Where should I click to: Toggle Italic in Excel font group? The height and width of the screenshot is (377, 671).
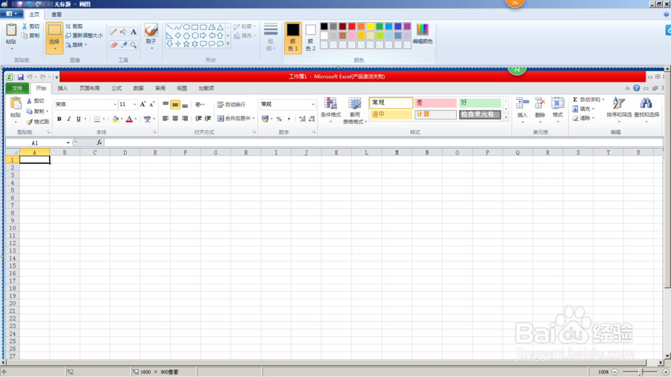coord(68,119)
